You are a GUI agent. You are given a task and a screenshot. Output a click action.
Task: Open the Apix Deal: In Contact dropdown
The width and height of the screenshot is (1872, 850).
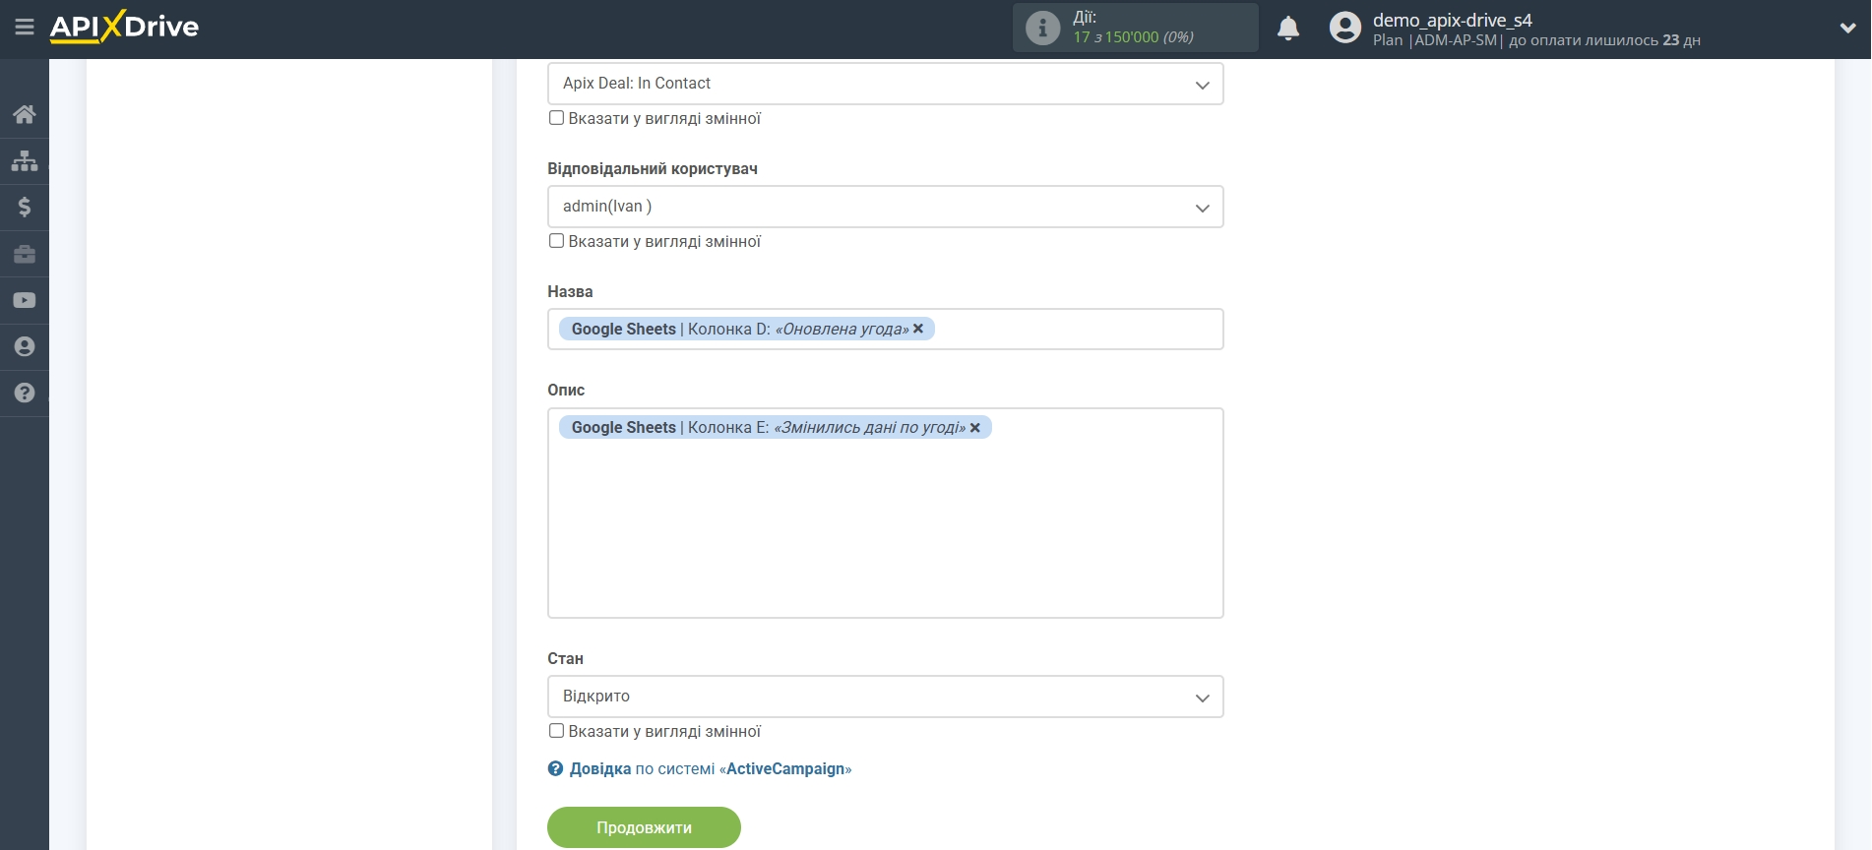pos(885,84)
